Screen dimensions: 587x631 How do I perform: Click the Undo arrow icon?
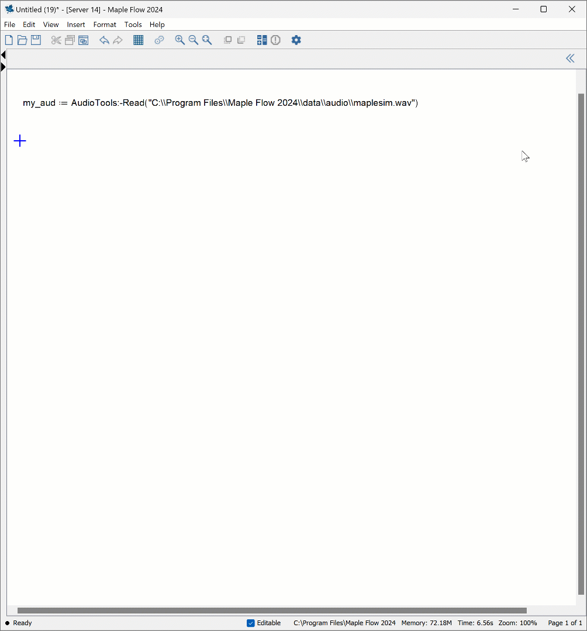104,40
